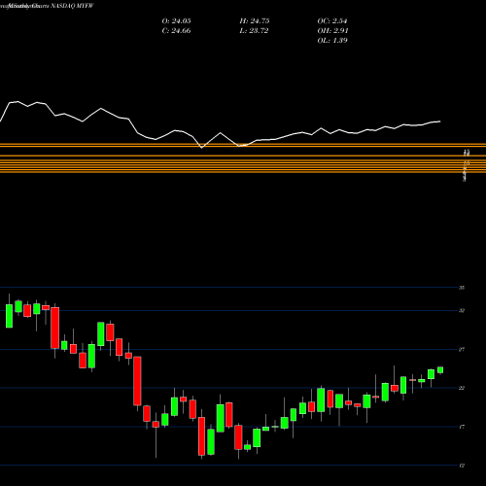Click the end point of the white indicator line

pyautogui.click(x=440, y=121)
